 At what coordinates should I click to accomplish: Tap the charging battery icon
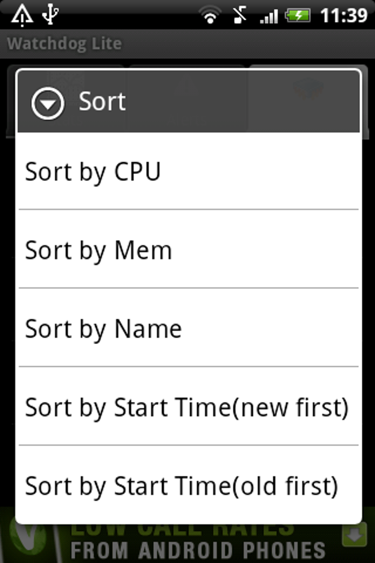[x=298, y=15]
